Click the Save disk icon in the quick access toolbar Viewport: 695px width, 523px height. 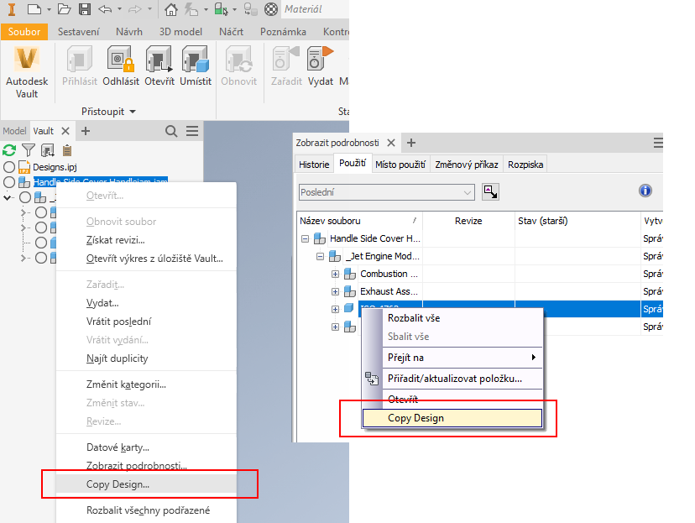85,9
